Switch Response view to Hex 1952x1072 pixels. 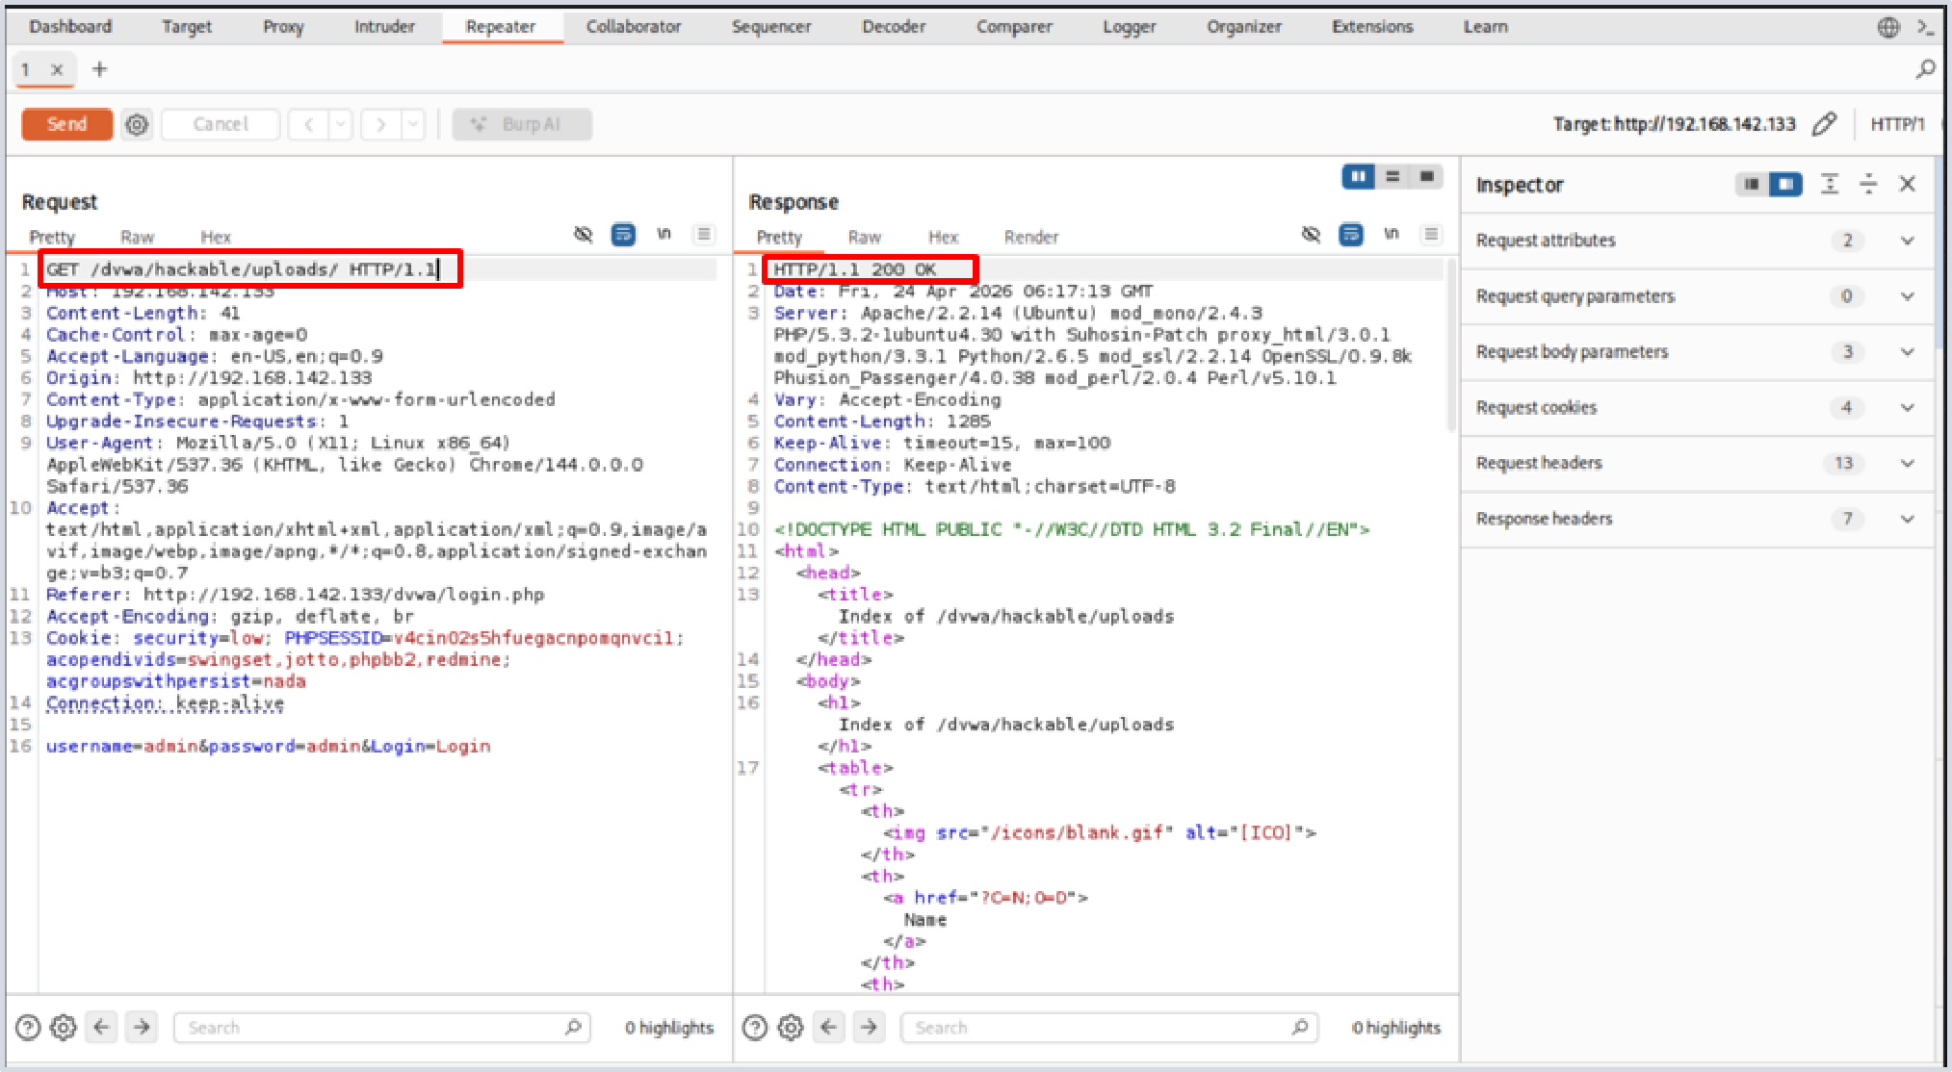click(x=944, y=237)
